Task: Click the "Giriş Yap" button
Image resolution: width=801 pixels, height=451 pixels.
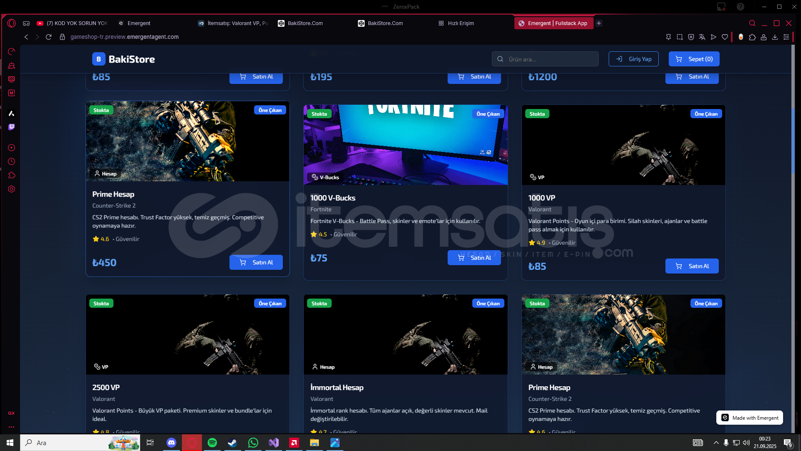Action: (633, 59)
